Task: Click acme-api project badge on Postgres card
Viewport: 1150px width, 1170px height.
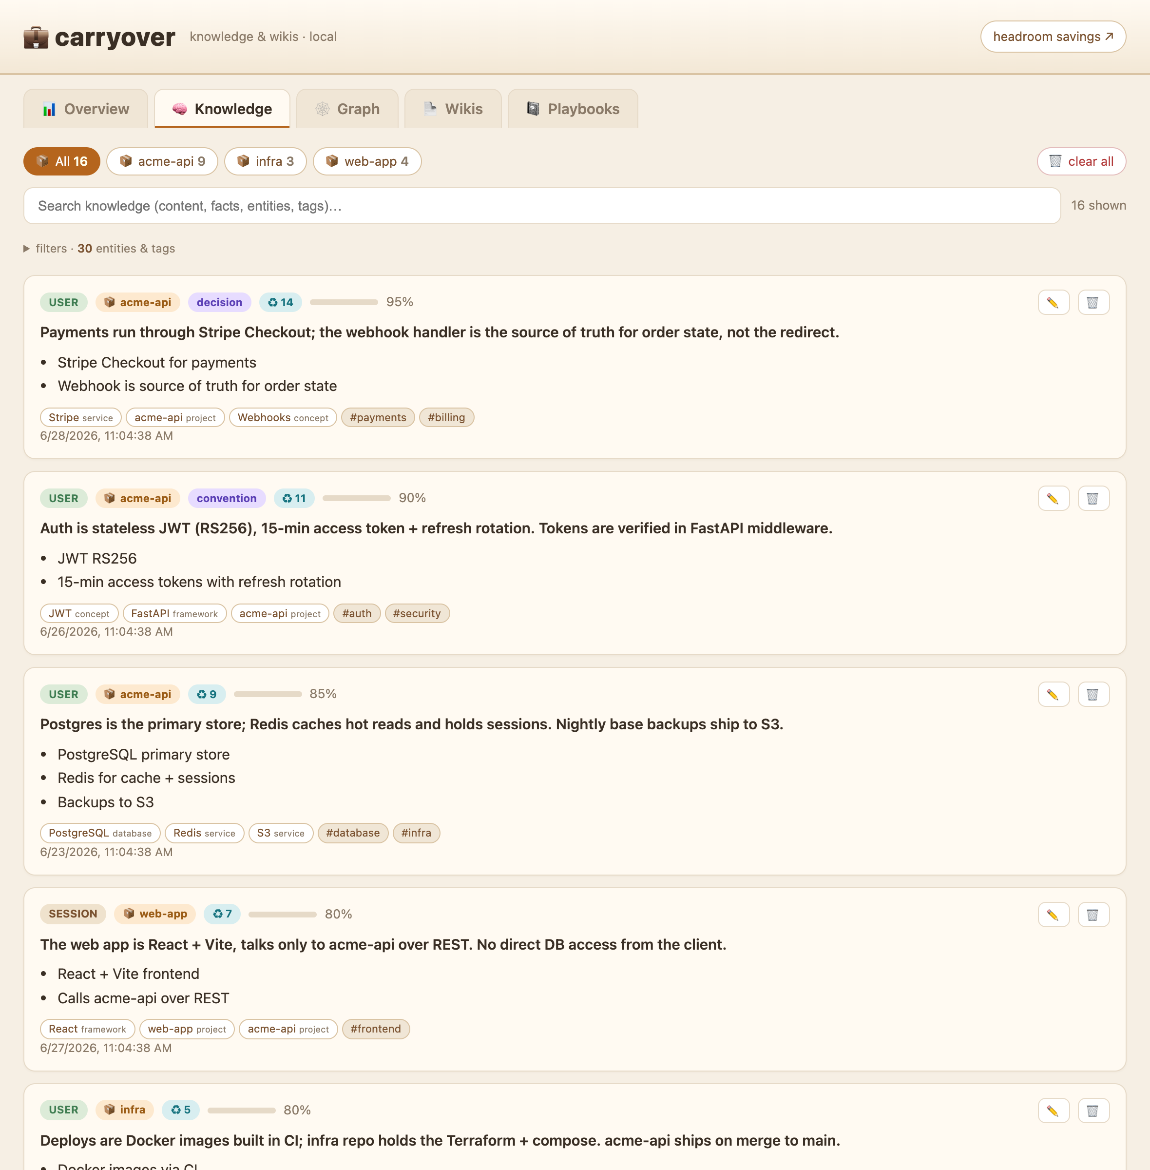Action: (138, 694)
